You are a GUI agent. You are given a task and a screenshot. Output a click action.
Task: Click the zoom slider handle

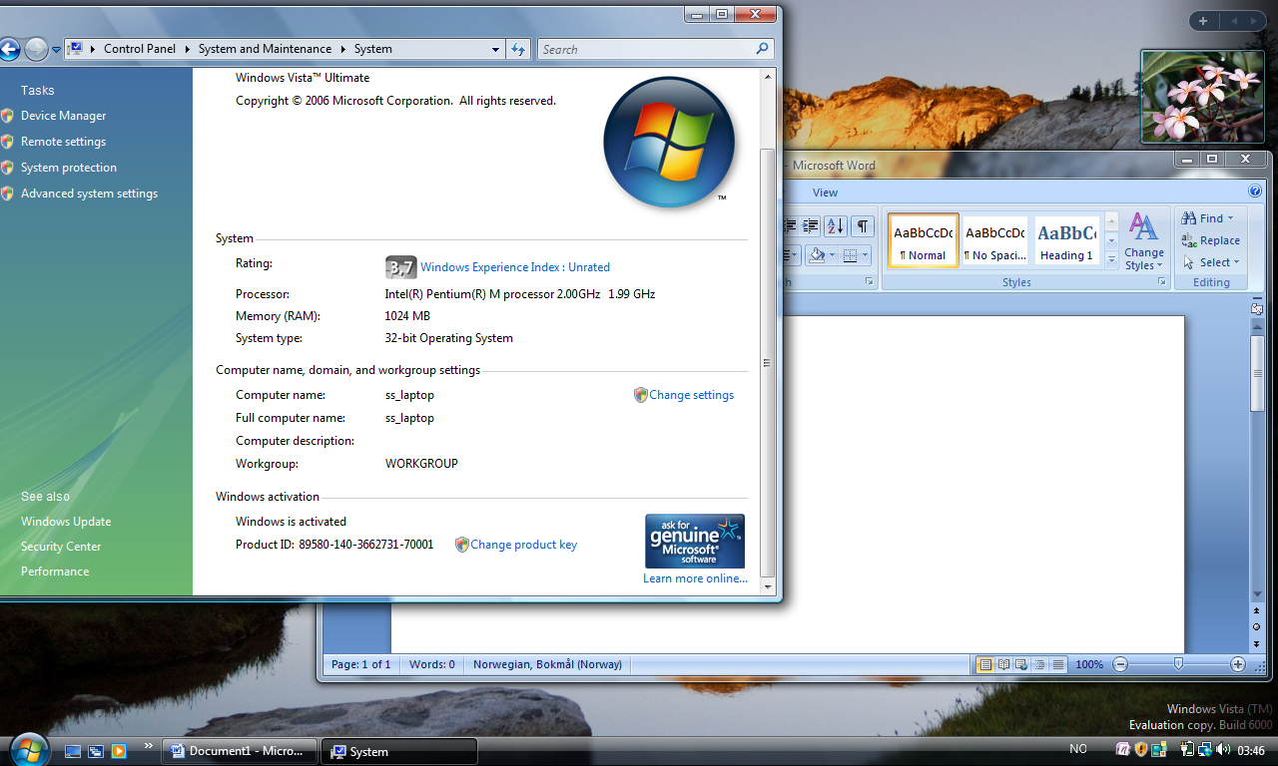click(1179, 664)
